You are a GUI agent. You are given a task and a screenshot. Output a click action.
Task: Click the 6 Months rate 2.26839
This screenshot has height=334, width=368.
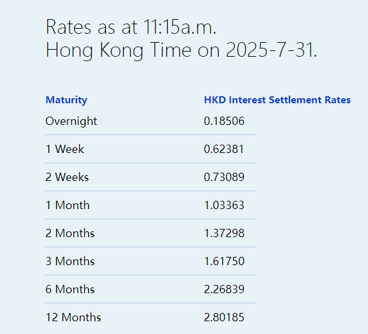point(224,289)
